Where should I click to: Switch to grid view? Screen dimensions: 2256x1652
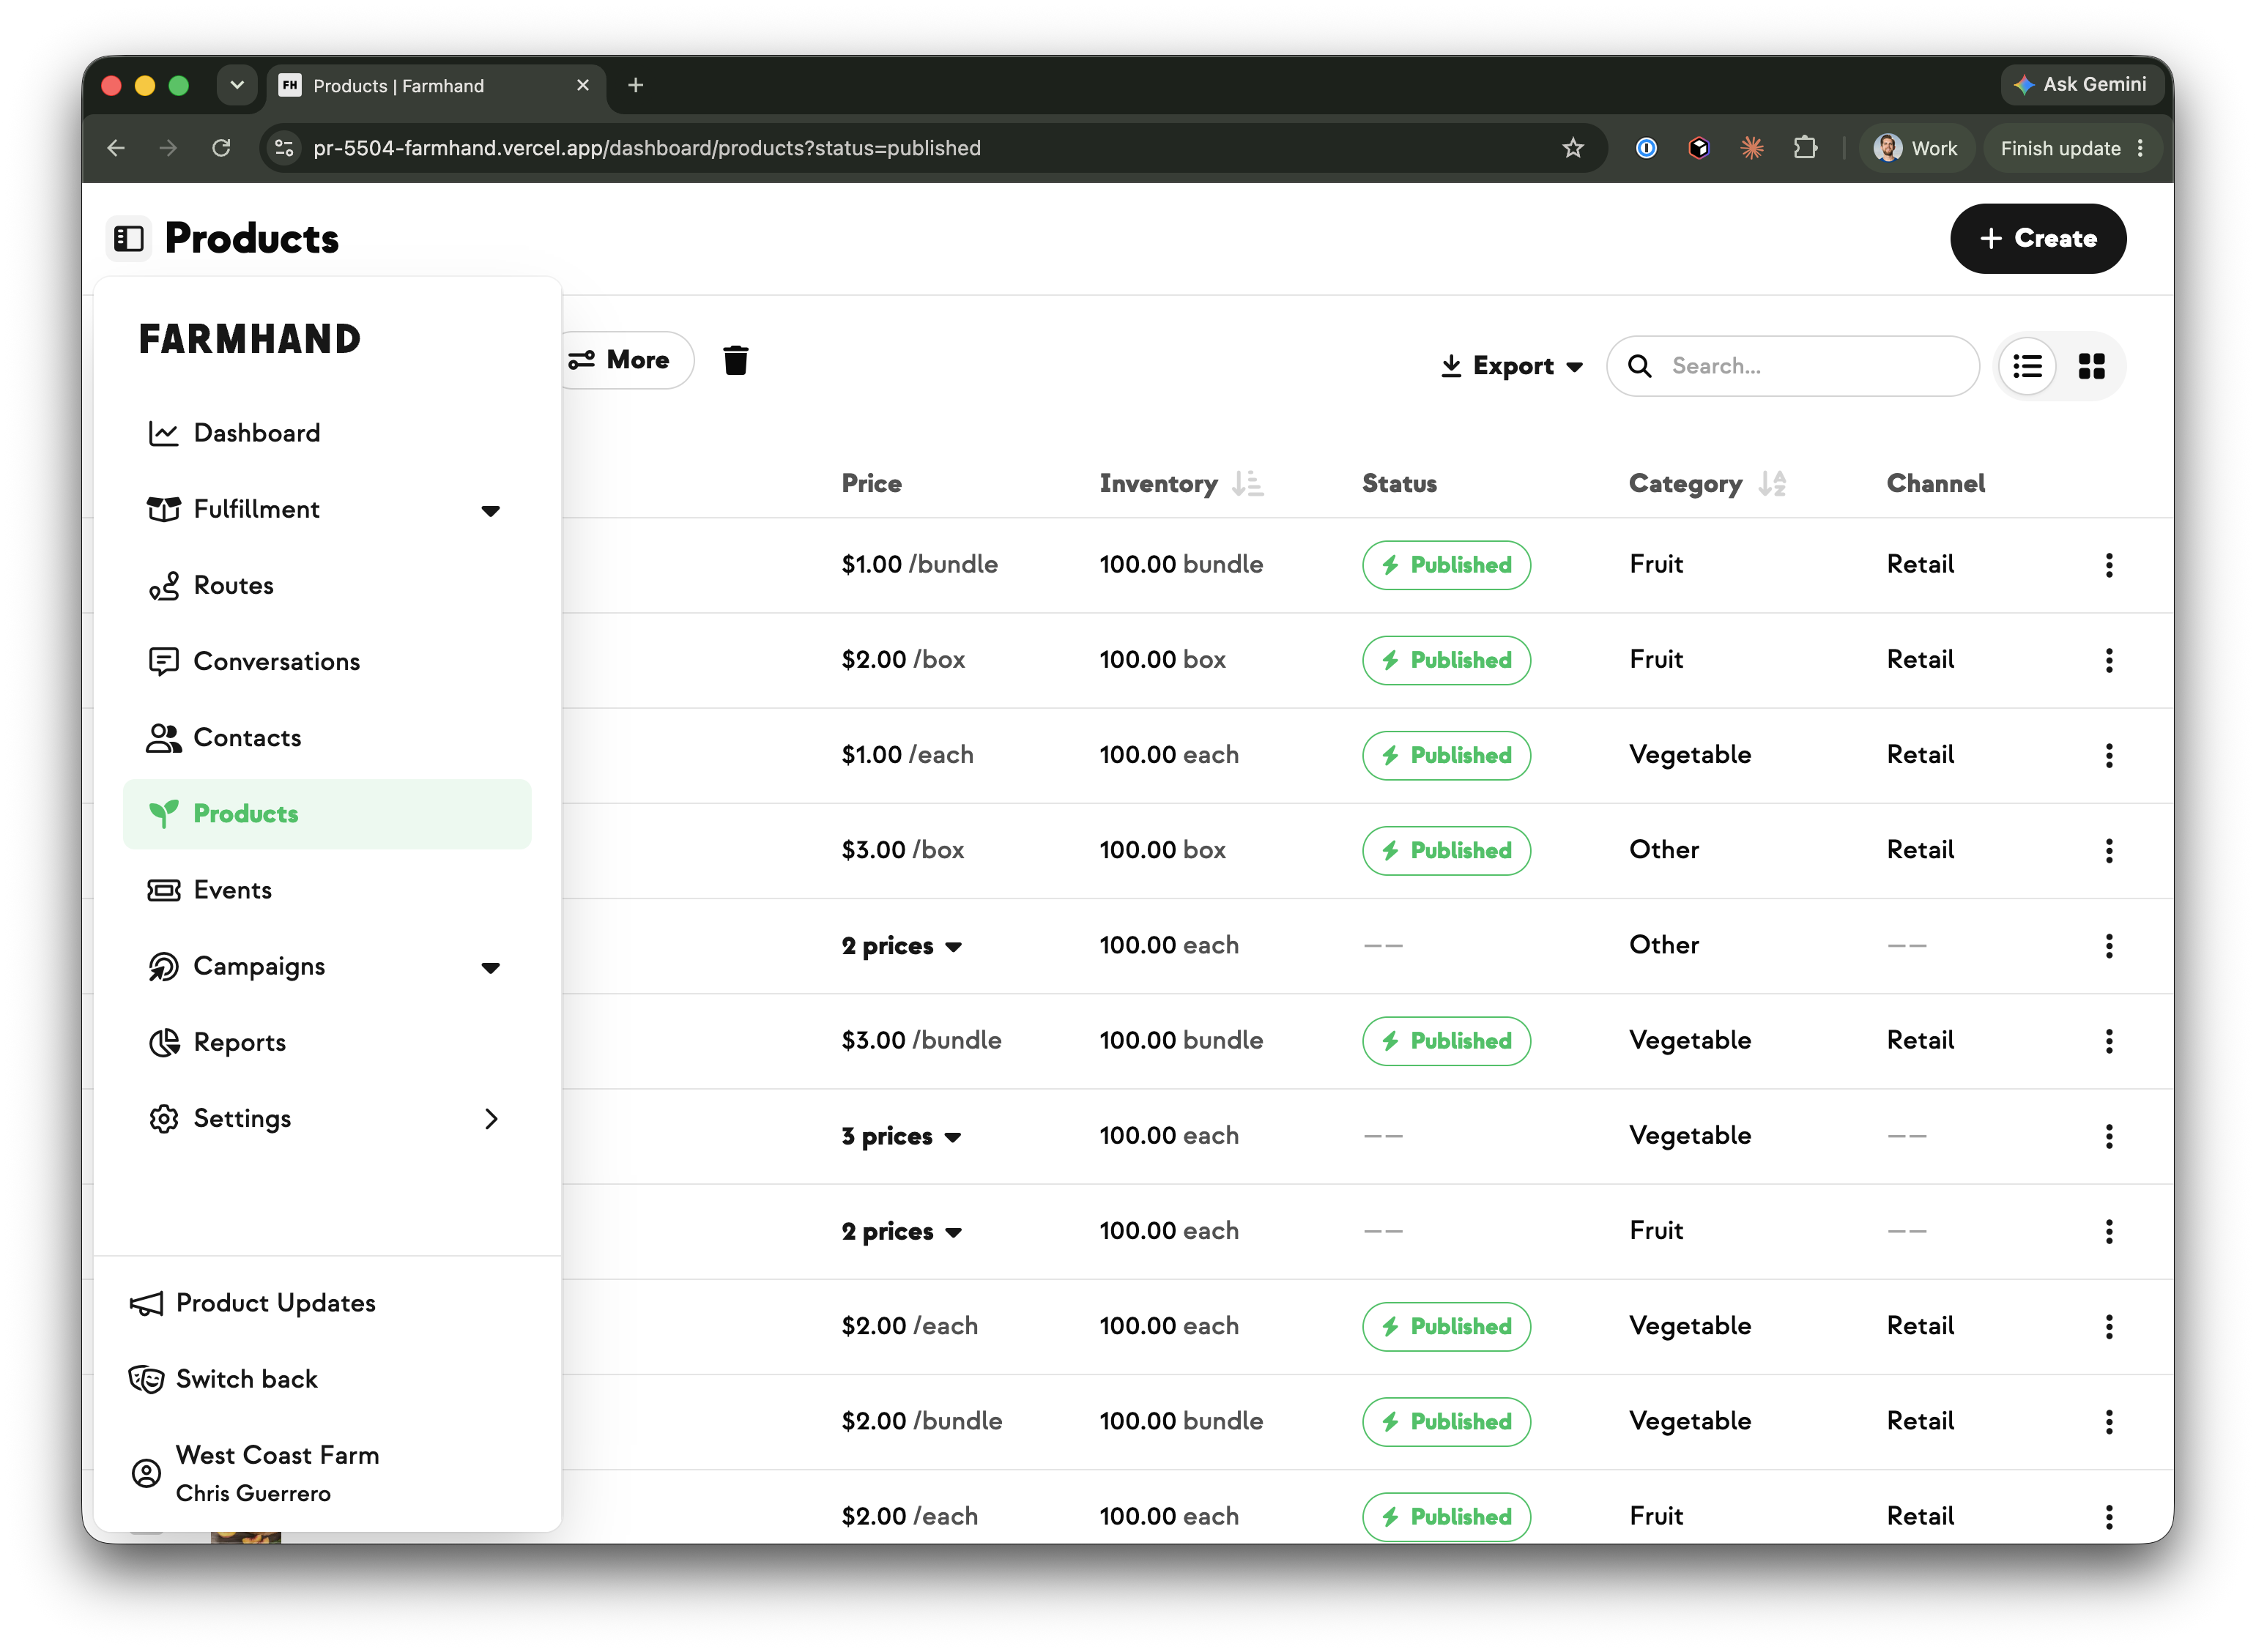2091,366
